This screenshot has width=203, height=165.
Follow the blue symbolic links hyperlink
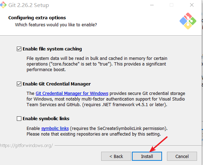[x=55, y=129]
